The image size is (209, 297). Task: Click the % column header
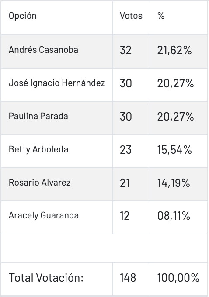click(179, 18)
